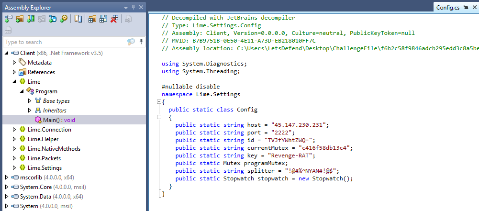Switch to the Config.cs tab
Screen dimensions: 479x211
448,8
